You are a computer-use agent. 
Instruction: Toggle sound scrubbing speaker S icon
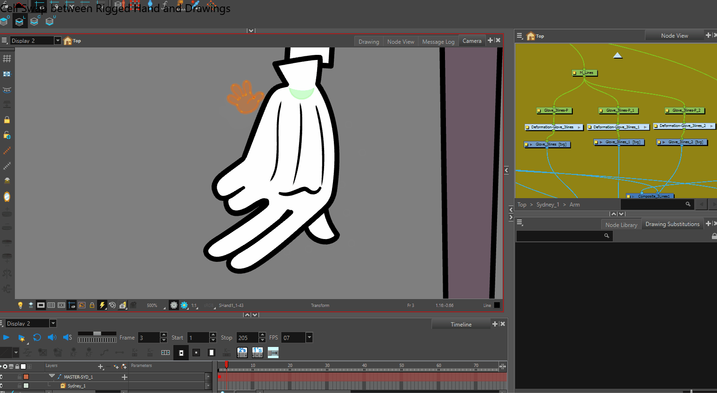(x=67, y=337)
